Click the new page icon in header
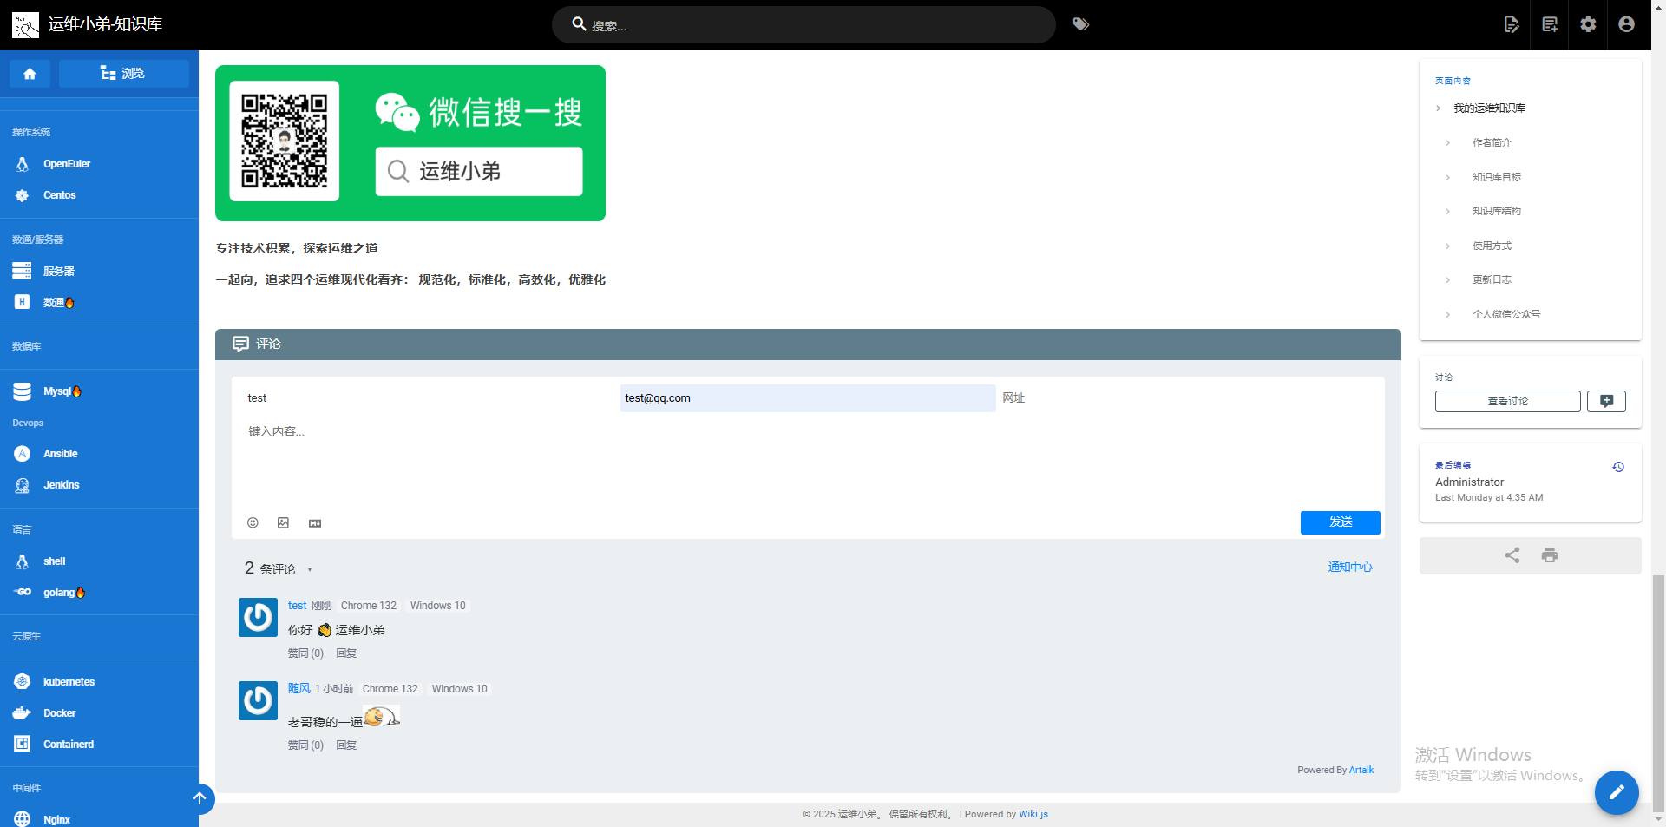The width and height of the screenshot is (1666, 827). [x=1550, y=24]
